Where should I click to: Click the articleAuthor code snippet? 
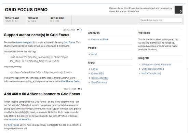[x=41, y=72]
